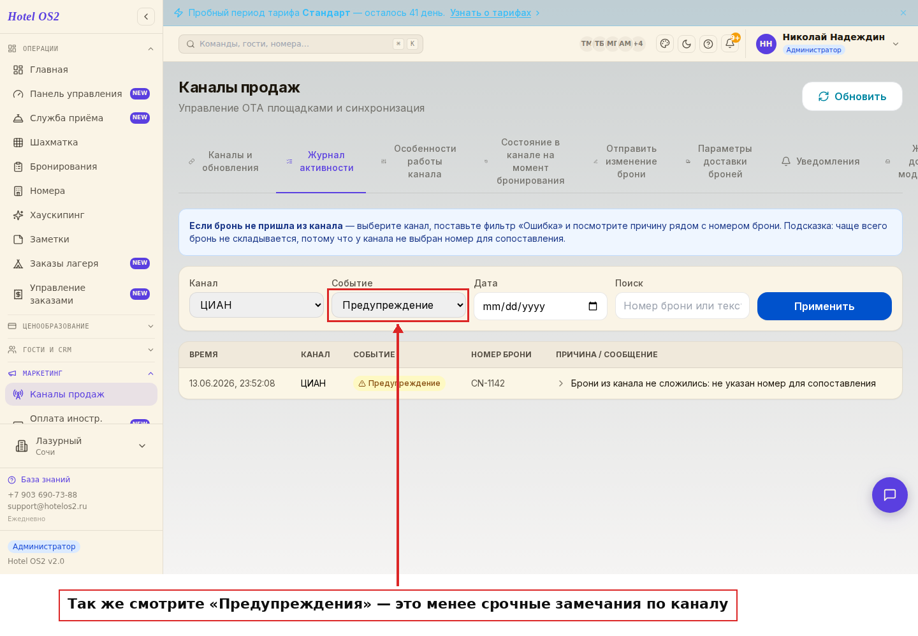Screen dimensions: 918x636
Task: Click the НОМЕР БРОНИ column header
Action: (x=501, y=355)
